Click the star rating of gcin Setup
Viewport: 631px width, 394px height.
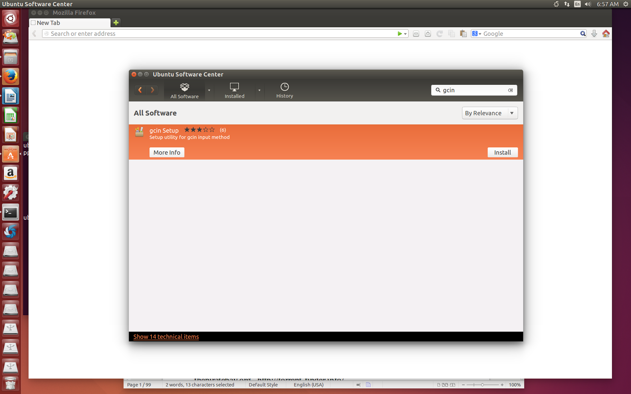200,130
